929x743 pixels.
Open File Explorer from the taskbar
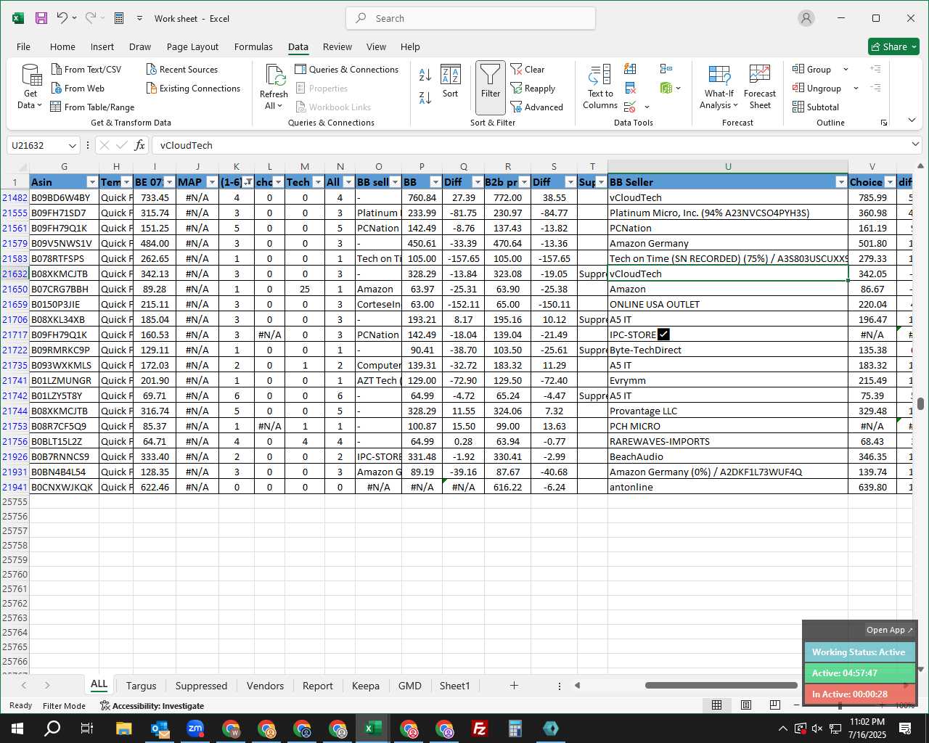[x=123, y=728]
